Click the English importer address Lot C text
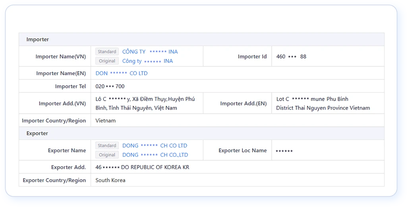This screenshot has width=408, height=208. pos(323,103)
